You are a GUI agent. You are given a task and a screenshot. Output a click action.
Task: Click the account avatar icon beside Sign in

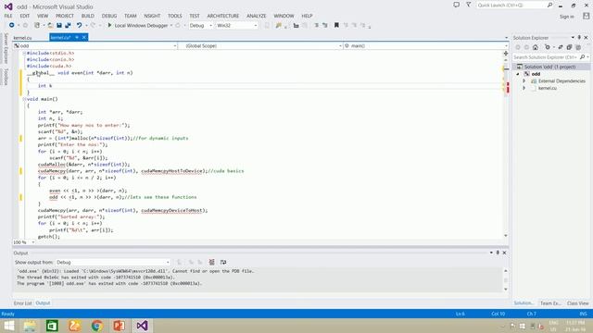tap(587, 16)
